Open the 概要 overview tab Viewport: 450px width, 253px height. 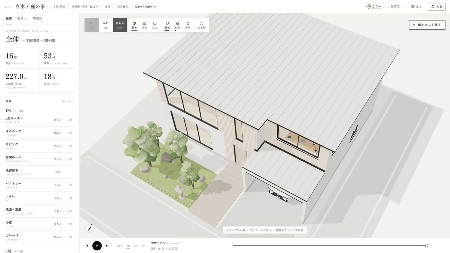9,18
